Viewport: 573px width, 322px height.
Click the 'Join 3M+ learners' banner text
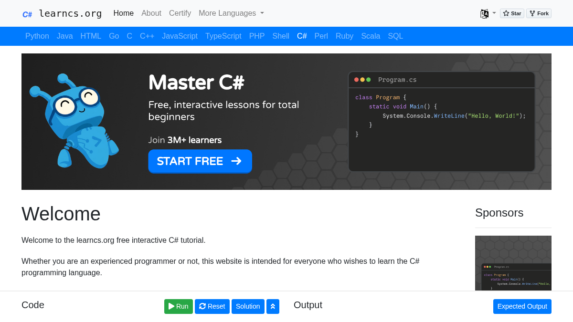[185, 140]
